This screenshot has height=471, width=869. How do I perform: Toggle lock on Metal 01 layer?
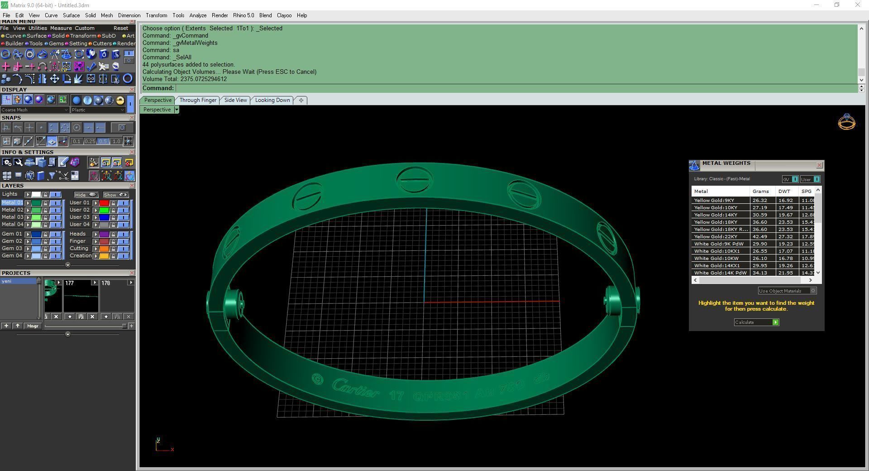pyautogui.click(x=45, y=203)
